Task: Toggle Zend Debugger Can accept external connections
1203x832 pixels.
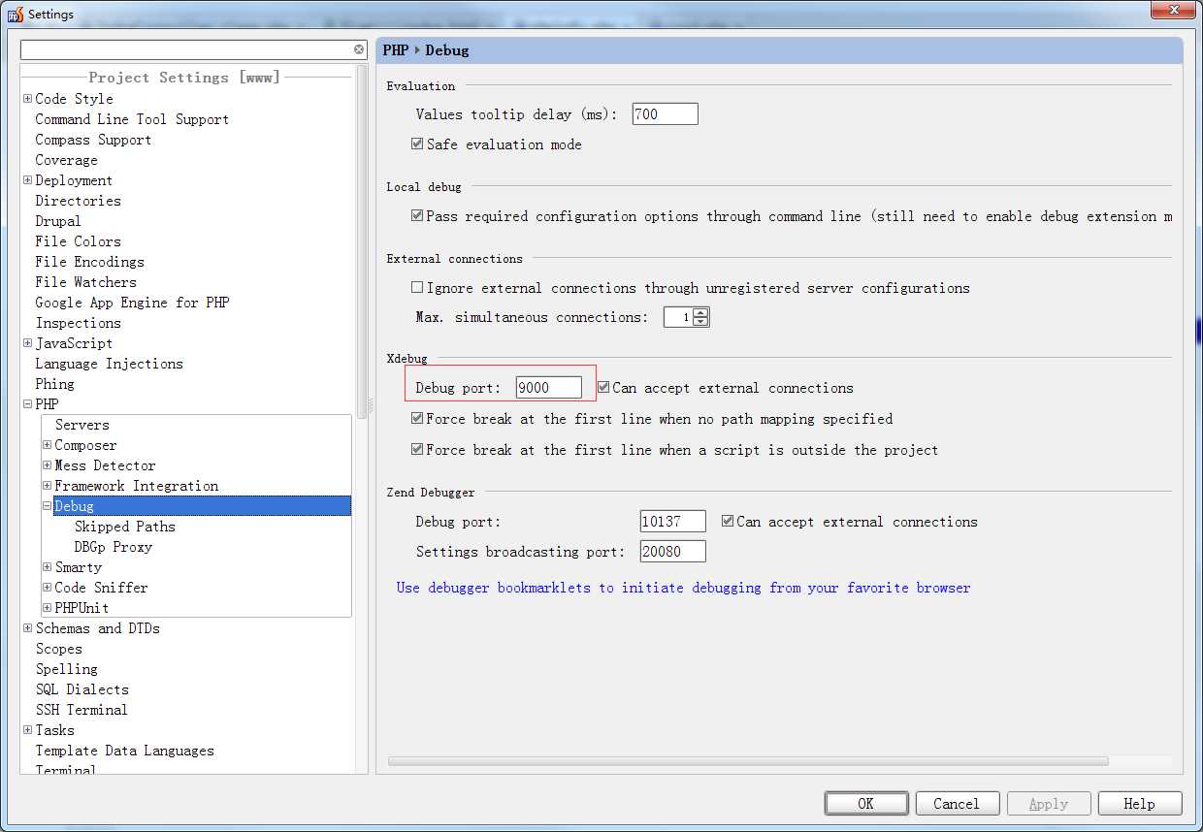Action: point(728,521)
